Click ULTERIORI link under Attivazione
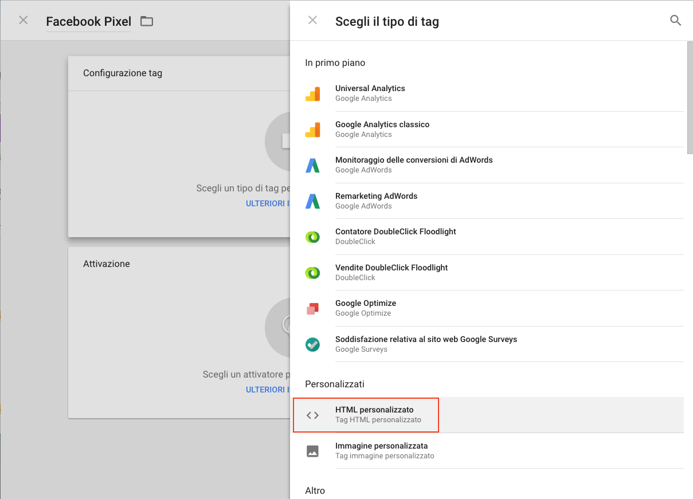Viewport: 693px width, 499px height. click(x=268, y=390)
